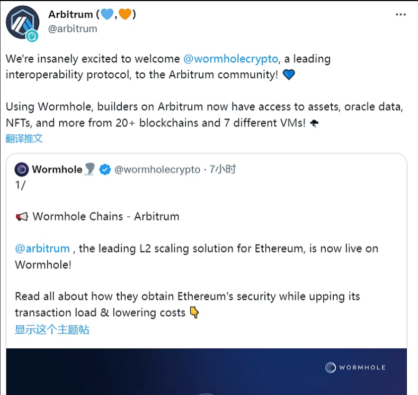The image size is (418, 395).
Task: Click the Wormhole avatar in the quoted tweet
Action: point(22,170)
